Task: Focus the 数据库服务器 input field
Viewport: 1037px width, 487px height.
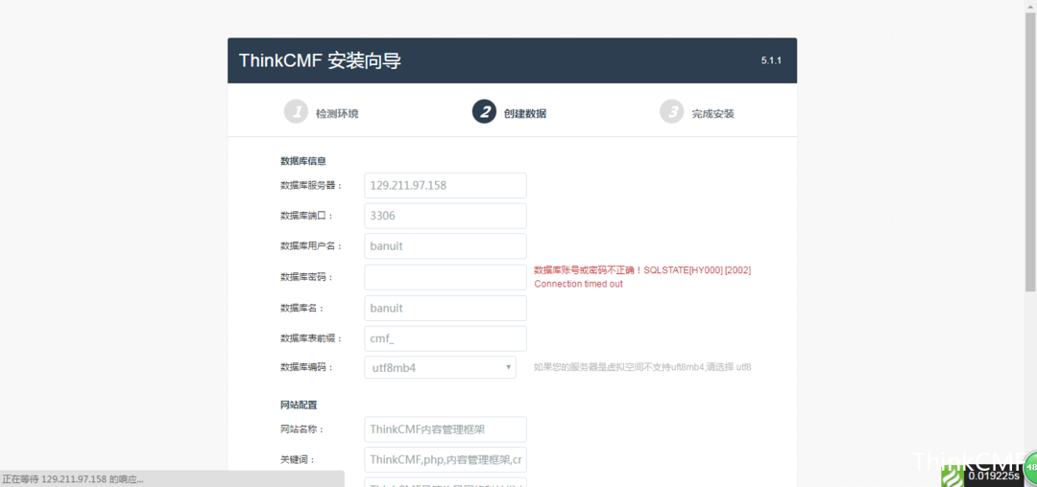Action: 446,185
